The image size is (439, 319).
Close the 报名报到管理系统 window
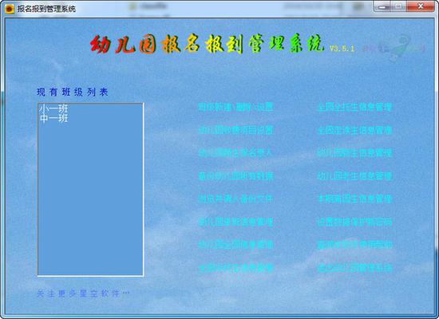pos(421,6)
